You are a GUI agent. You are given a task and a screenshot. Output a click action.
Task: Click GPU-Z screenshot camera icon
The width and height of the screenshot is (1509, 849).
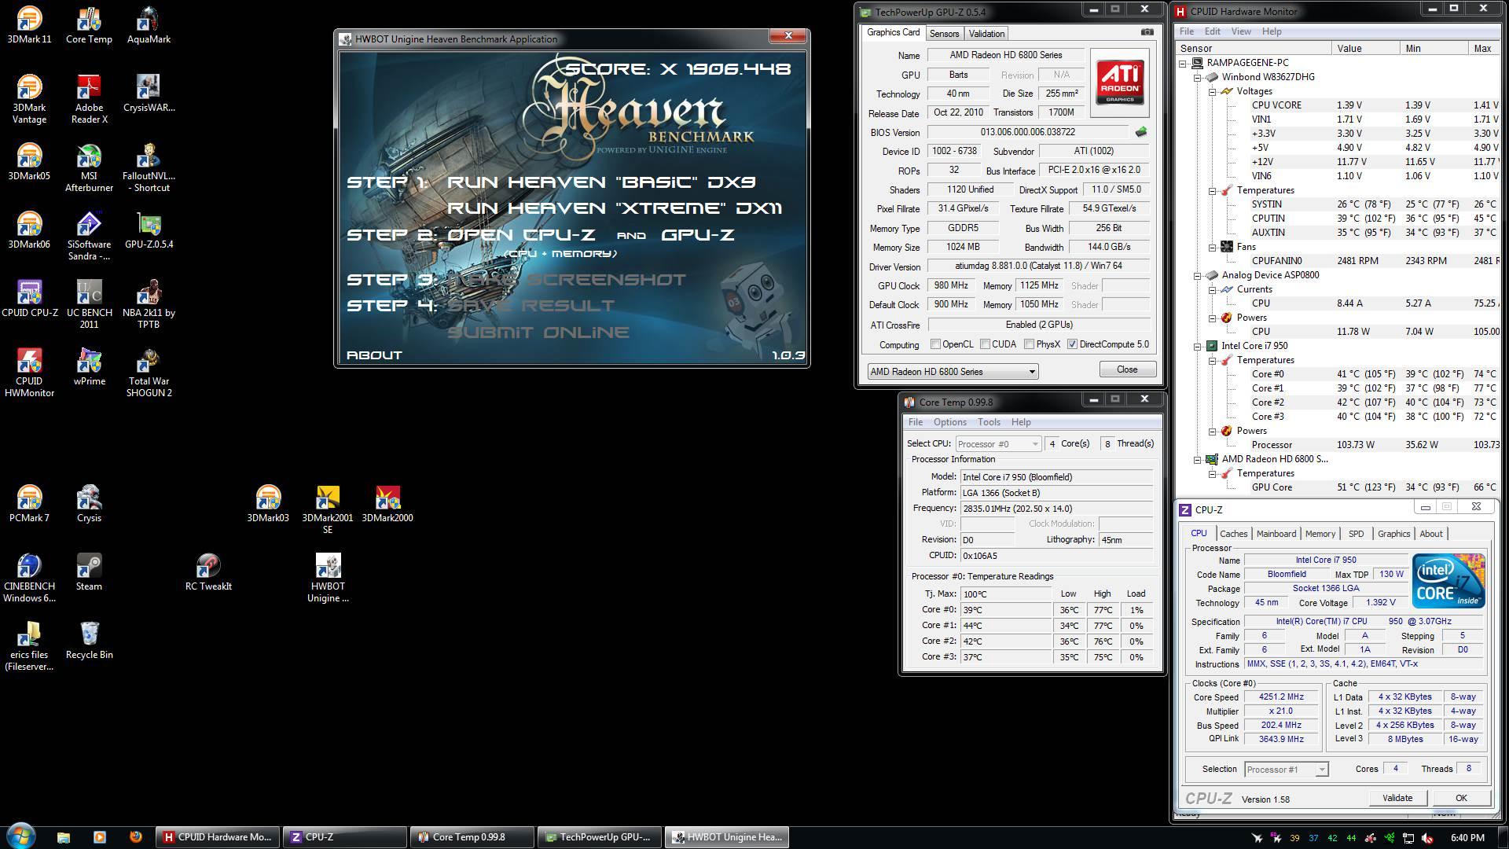(1147, 32)
